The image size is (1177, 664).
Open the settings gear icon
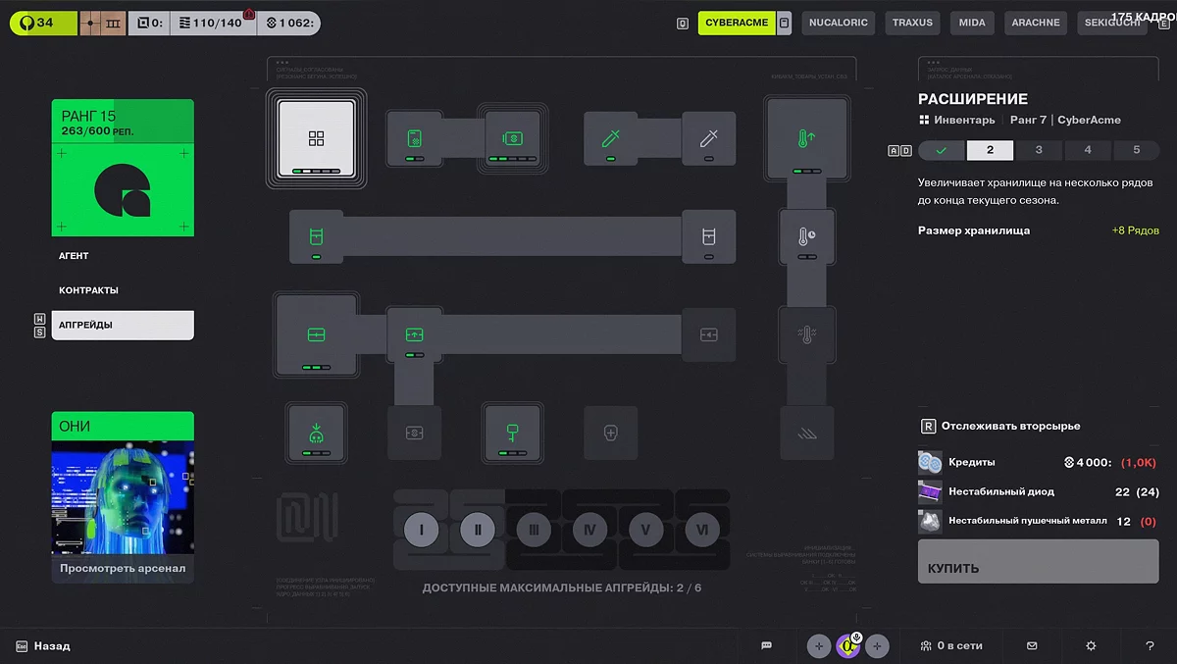coord(1091,645)
